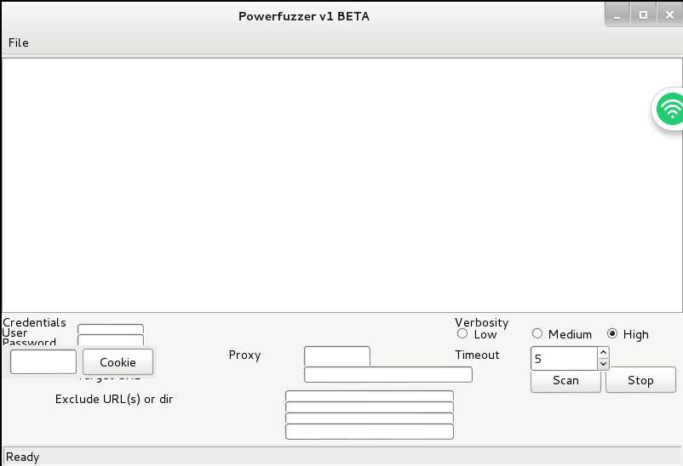The image size is (683, 466).
Task: Click the green Wi-Fi floating icon
Action: (x=670, y=109)
